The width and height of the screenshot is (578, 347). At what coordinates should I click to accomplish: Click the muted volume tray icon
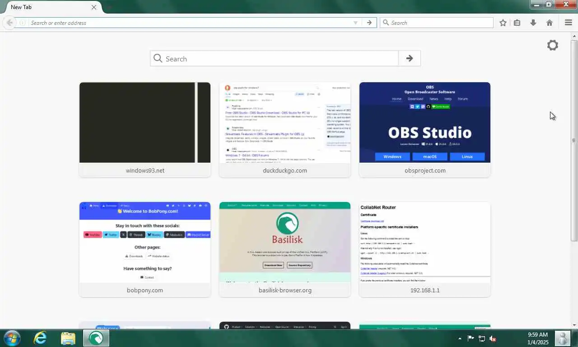tap(493, 338)
